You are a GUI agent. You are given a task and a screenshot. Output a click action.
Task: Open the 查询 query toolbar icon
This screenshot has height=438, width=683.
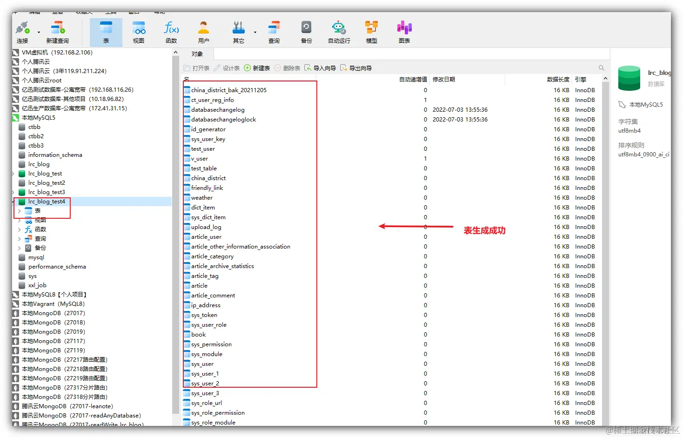pos(274,32)
